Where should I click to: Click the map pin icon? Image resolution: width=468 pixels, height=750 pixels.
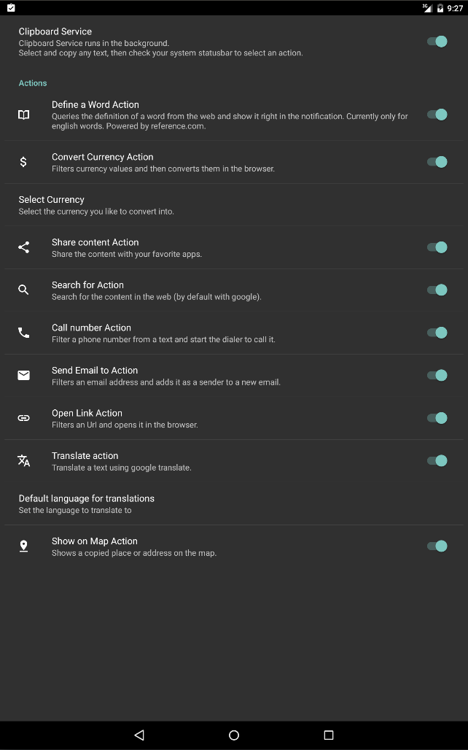click(24, 546)
